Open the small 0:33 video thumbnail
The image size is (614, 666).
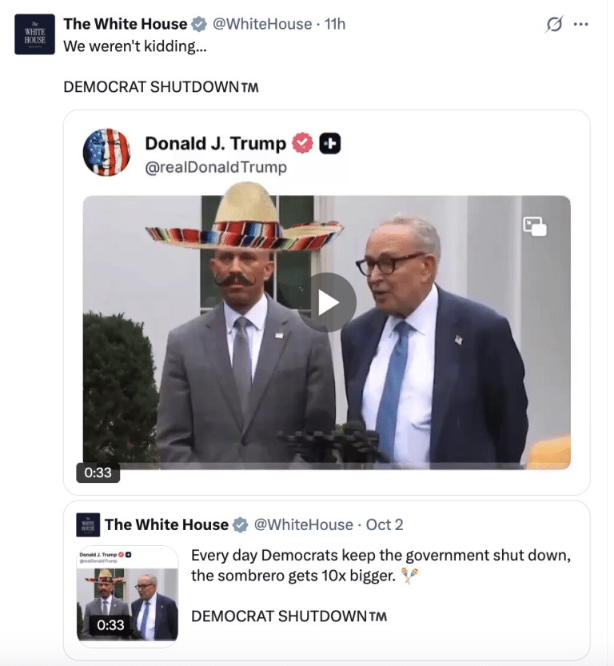[x=127, y=593]
